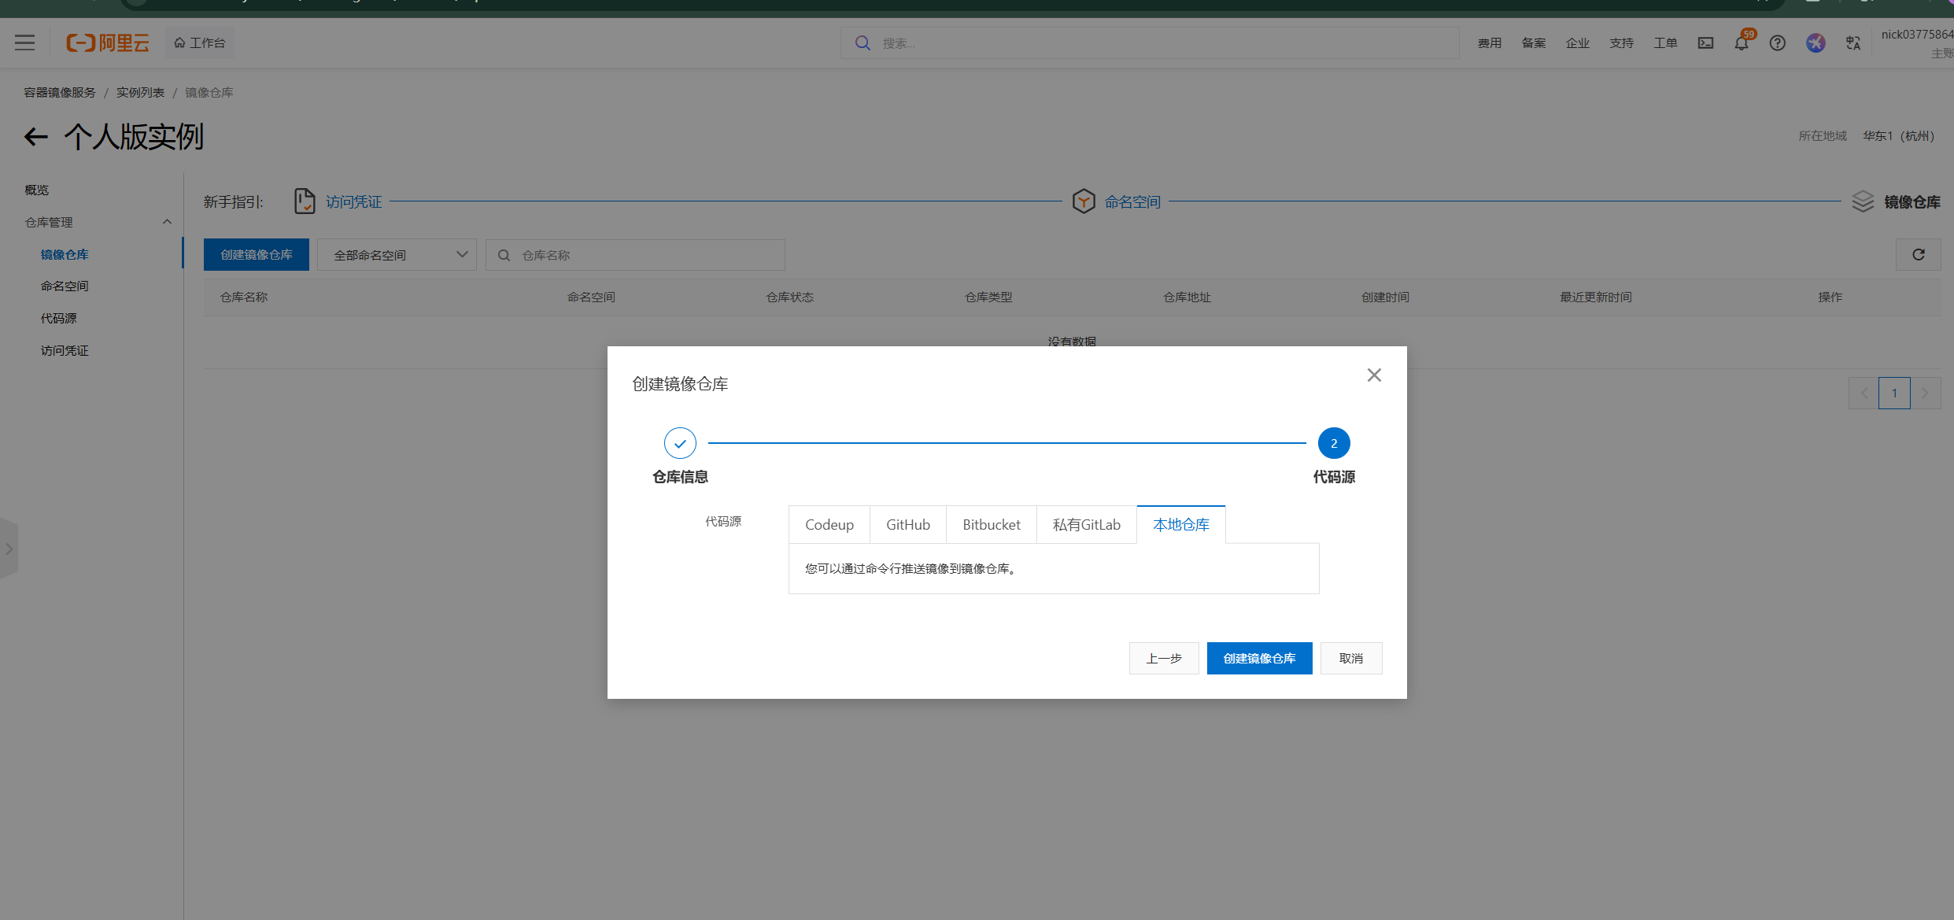Select the Codeup code source tab
Viewport: 1954px width, 920px height.
(829, 525)
